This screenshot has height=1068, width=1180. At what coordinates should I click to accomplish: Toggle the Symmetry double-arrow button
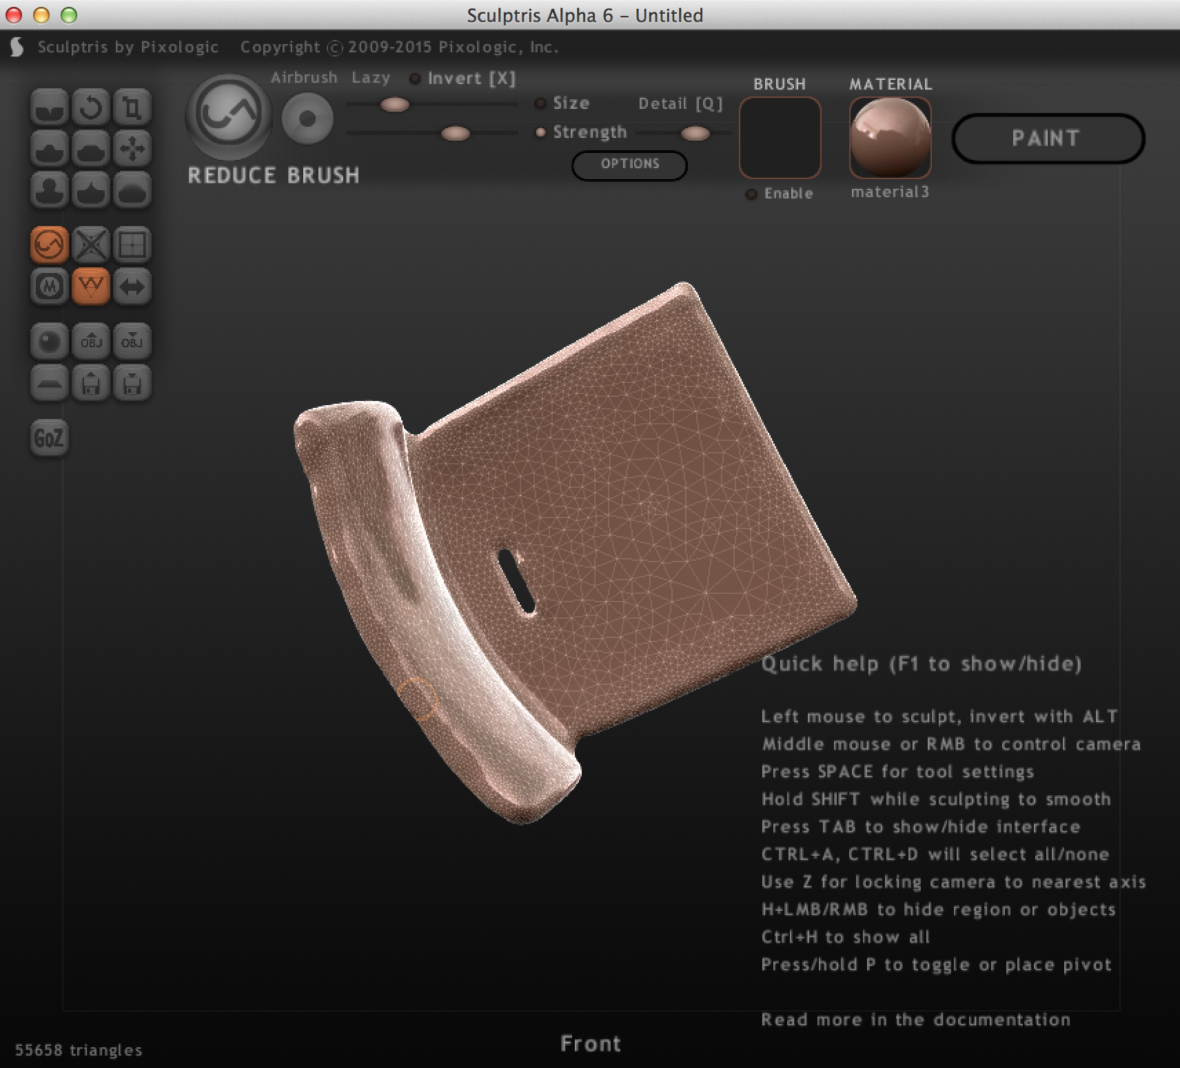click(x=132, y=286)
